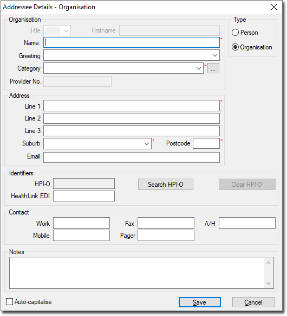The image size is (287, 316).
Task: Open the Suburb dropdown list
Action: click(x=147, y=144)
